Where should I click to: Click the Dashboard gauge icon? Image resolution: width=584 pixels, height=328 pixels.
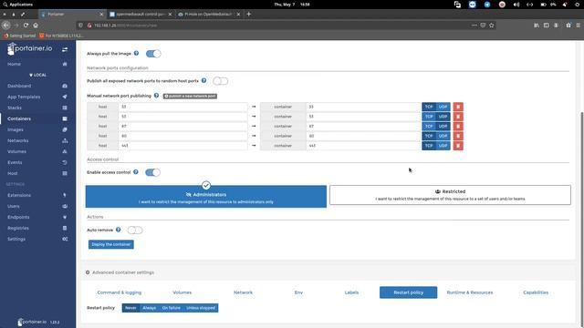tap(65, 86)
